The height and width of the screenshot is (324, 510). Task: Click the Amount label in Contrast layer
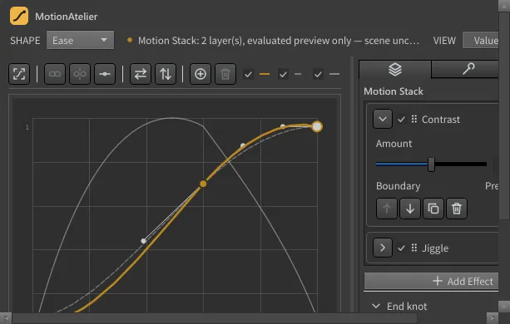tap(394, 144)
